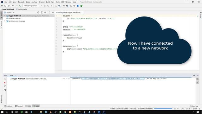Select Paypal WebHook download task row

[39, 79]
